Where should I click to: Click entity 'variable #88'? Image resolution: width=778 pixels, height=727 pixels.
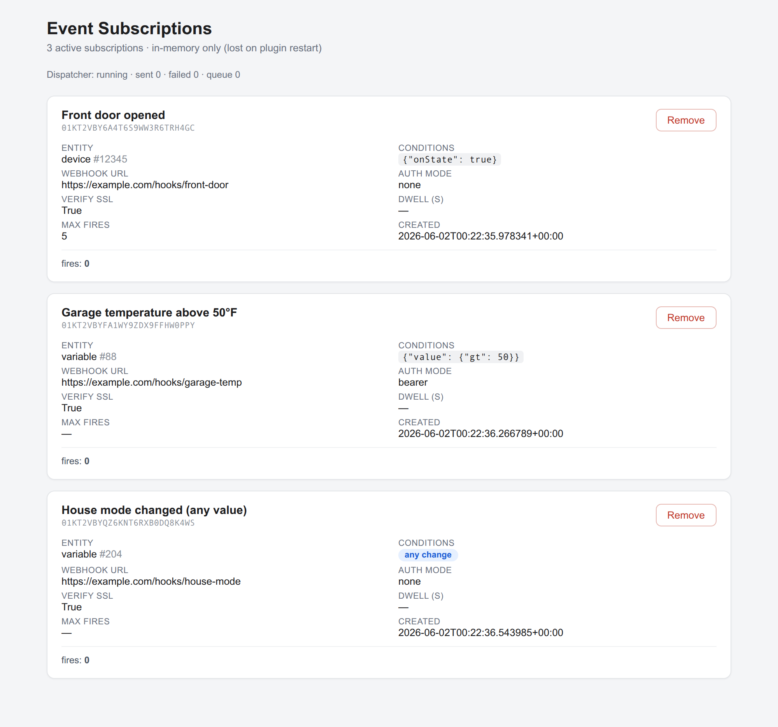tap(89, 357)
